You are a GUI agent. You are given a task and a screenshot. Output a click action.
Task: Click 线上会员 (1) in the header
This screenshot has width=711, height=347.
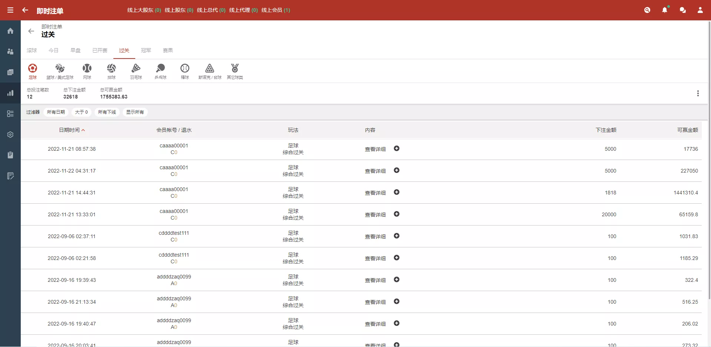coord(276,10)
